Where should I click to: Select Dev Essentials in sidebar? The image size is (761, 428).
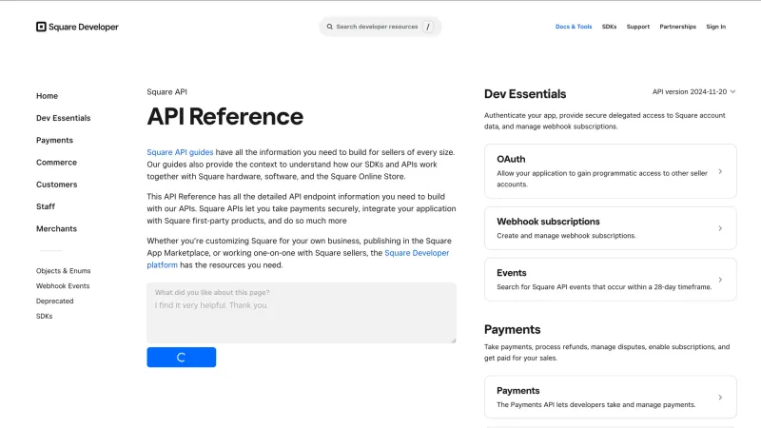tap(63, 118)
